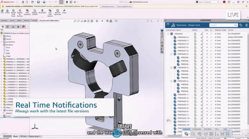Open DimXpertManager crosshair tab icon
This screenshot has height=139, width=249.
tap(18, 27)
